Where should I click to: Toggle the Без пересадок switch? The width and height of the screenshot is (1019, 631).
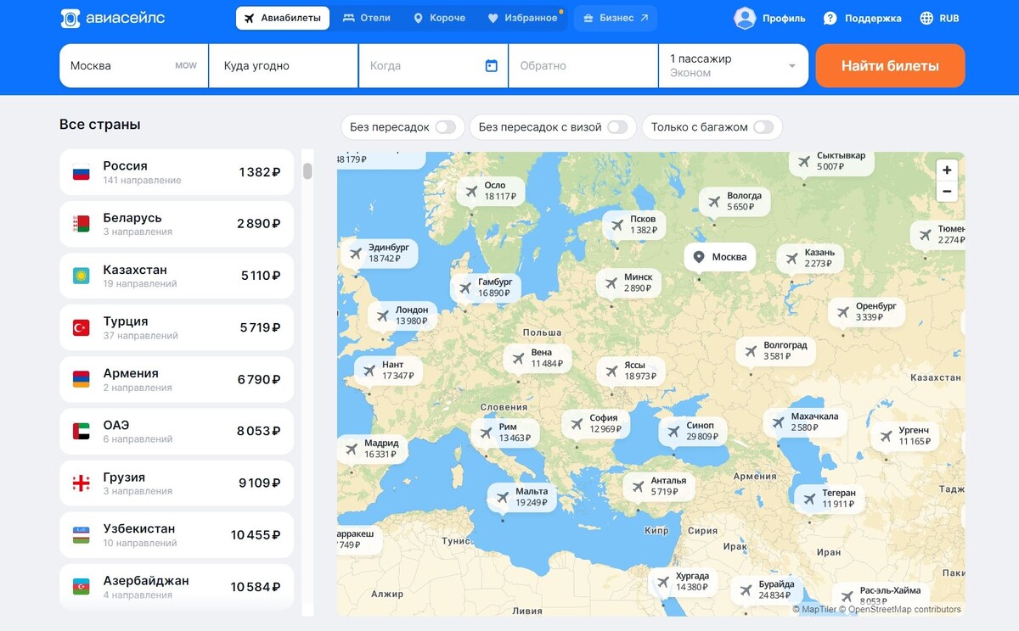(446, 127)
